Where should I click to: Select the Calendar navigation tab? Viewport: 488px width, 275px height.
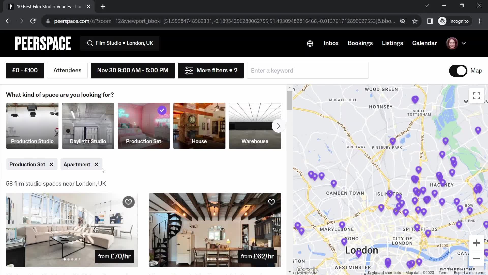[x=424, y=43]
